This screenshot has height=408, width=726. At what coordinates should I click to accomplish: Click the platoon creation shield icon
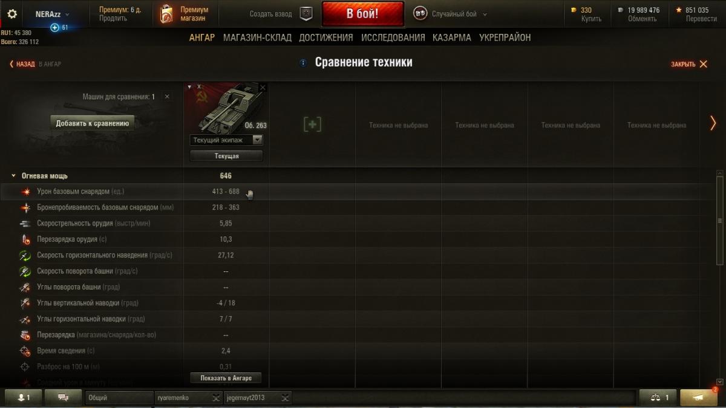tap(307, 14)
